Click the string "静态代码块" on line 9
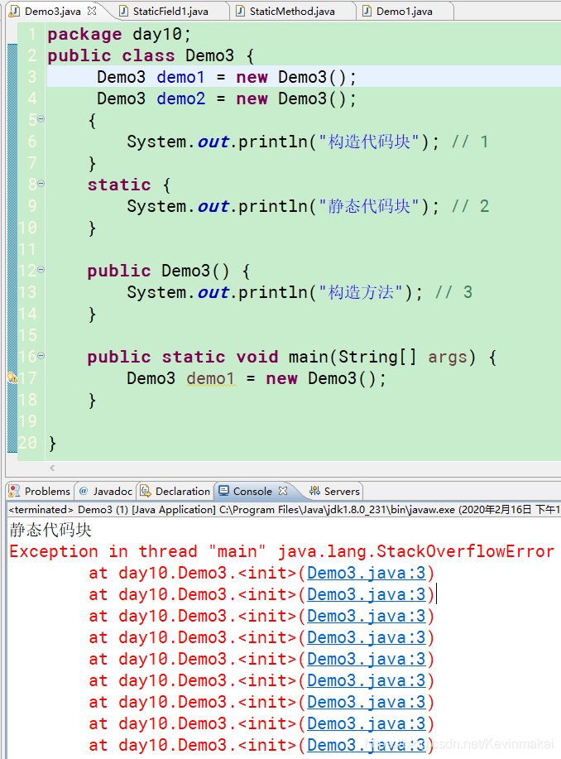This screenshot has height=759, width=561. (368, 207)
